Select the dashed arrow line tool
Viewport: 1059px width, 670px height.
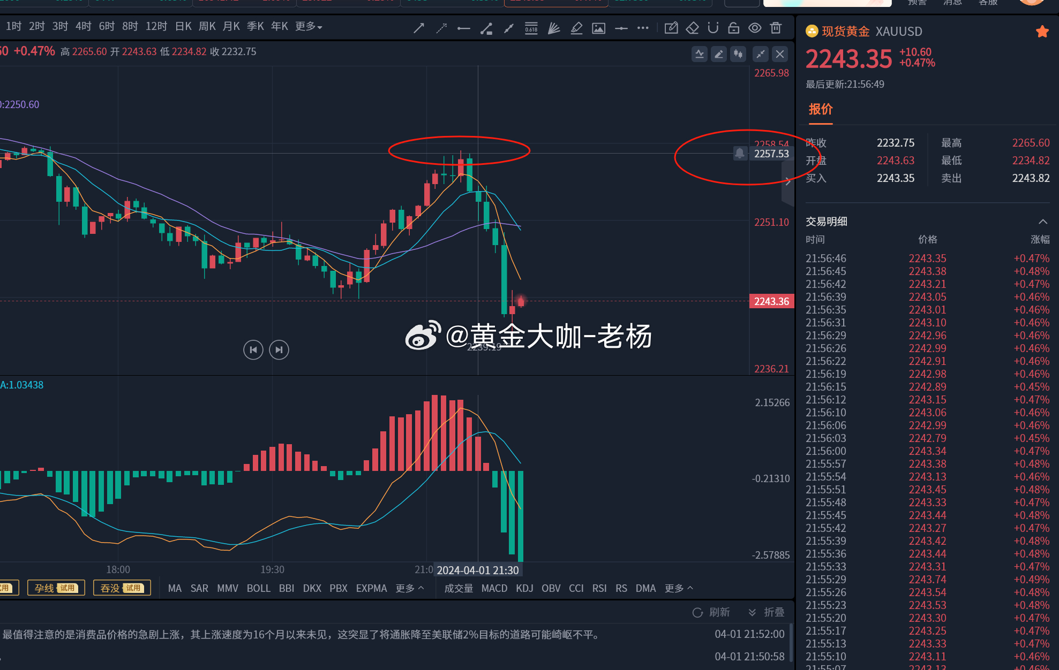tap(441, 28)
